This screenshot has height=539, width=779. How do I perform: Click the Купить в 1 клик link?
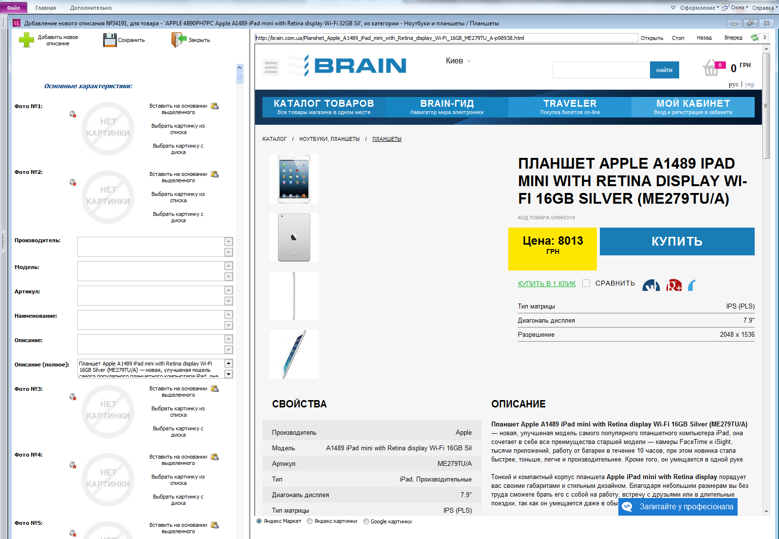pyautogui.click(x=547, y=284)
